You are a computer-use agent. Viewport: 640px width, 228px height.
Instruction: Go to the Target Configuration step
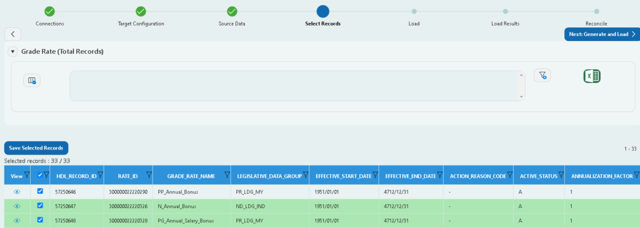tap(141, 11)
